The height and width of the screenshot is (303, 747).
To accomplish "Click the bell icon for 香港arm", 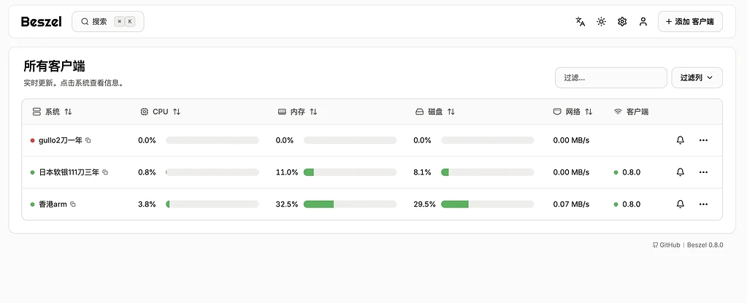I will click(x=681, y=204).
